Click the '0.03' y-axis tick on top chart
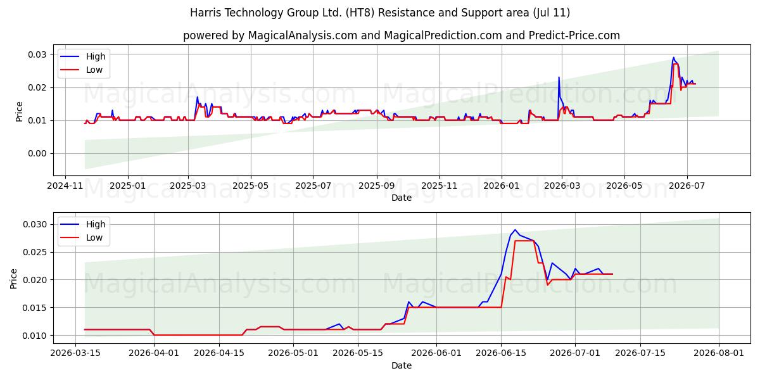The height and width of the screenshot is (380, 760). point(39,54)
